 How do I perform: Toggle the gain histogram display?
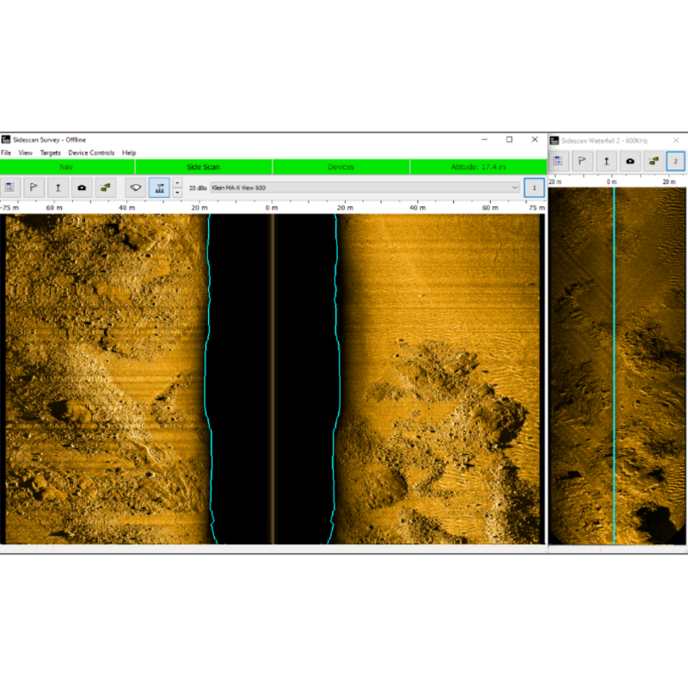click(x=161, y=187)
